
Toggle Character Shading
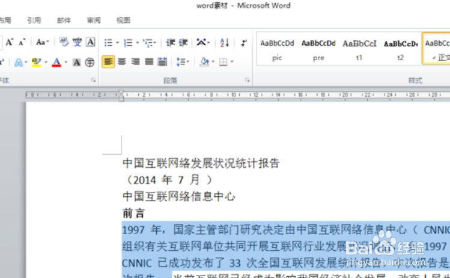tap(76, 62)
